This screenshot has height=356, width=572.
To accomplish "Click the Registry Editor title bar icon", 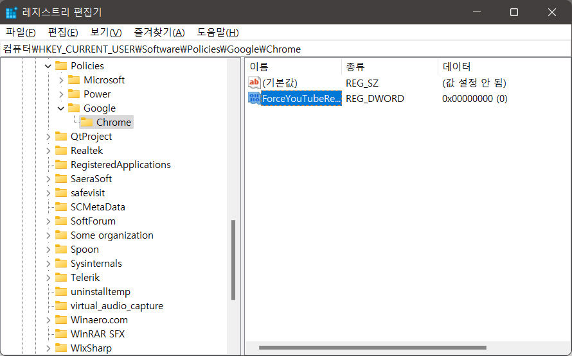I will pos(12,12).
